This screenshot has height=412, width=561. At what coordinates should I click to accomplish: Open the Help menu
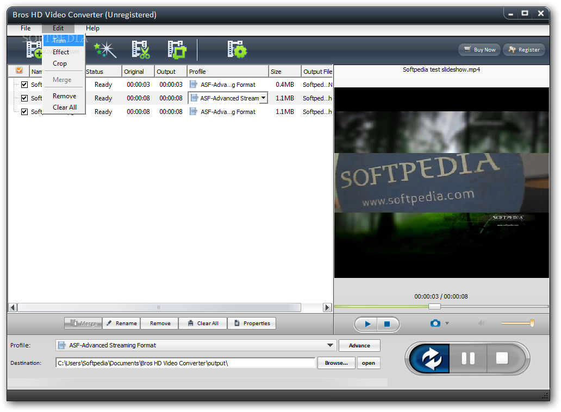pyautogui.click(x=92, y=28)
